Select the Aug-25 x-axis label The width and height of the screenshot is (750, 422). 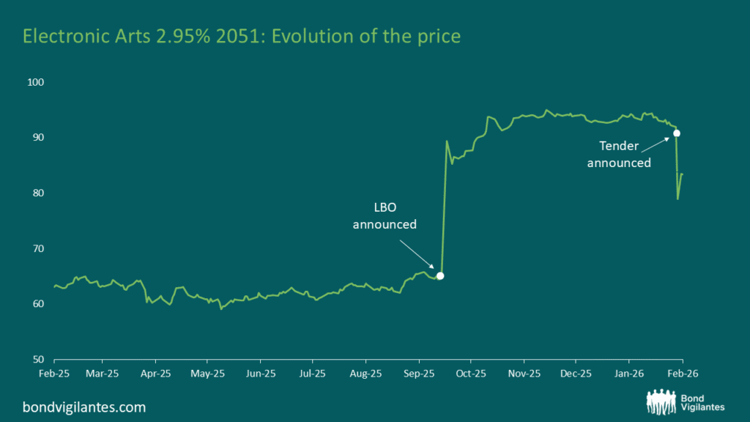click(x=366, y=373)
